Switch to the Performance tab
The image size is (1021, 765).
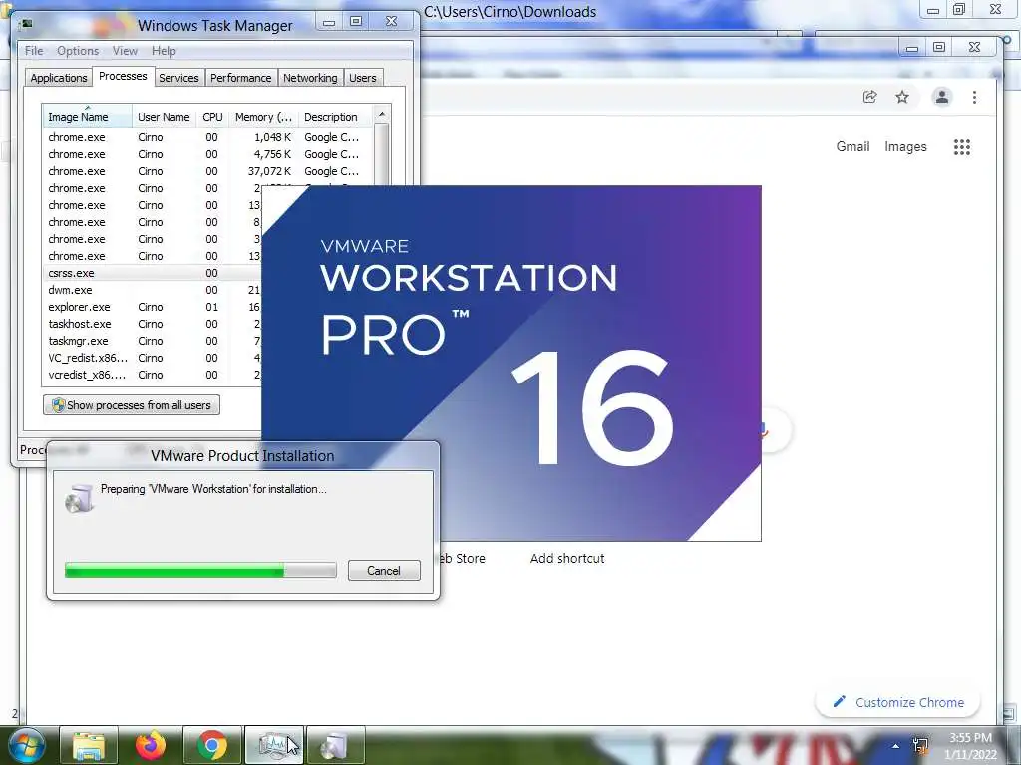click(241, 78)
